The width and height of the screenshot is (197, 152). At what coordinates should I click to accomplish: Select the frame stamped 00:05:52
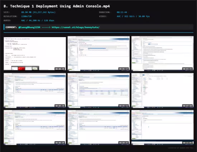click(x=98, y=91)
